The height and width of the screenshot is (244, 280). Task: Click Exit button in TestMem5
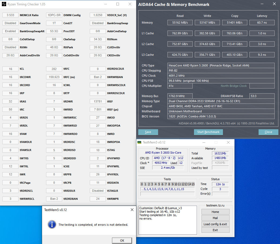[215, 230]
